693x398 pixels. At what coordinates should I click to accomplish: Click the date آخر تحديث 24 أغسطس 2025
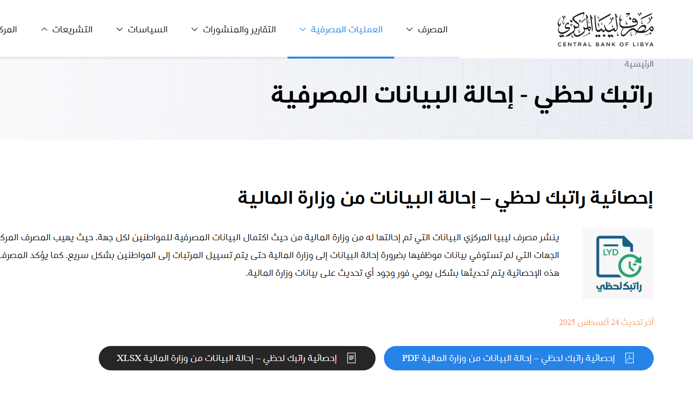pyautogui.click(x=606, y=322)
